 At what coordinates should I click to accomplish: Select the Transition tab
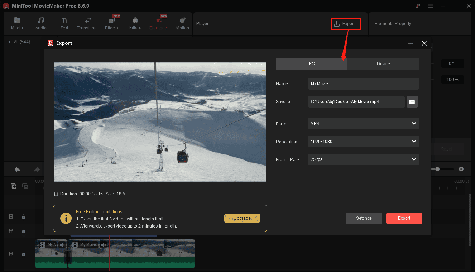[x=87, y=23]
